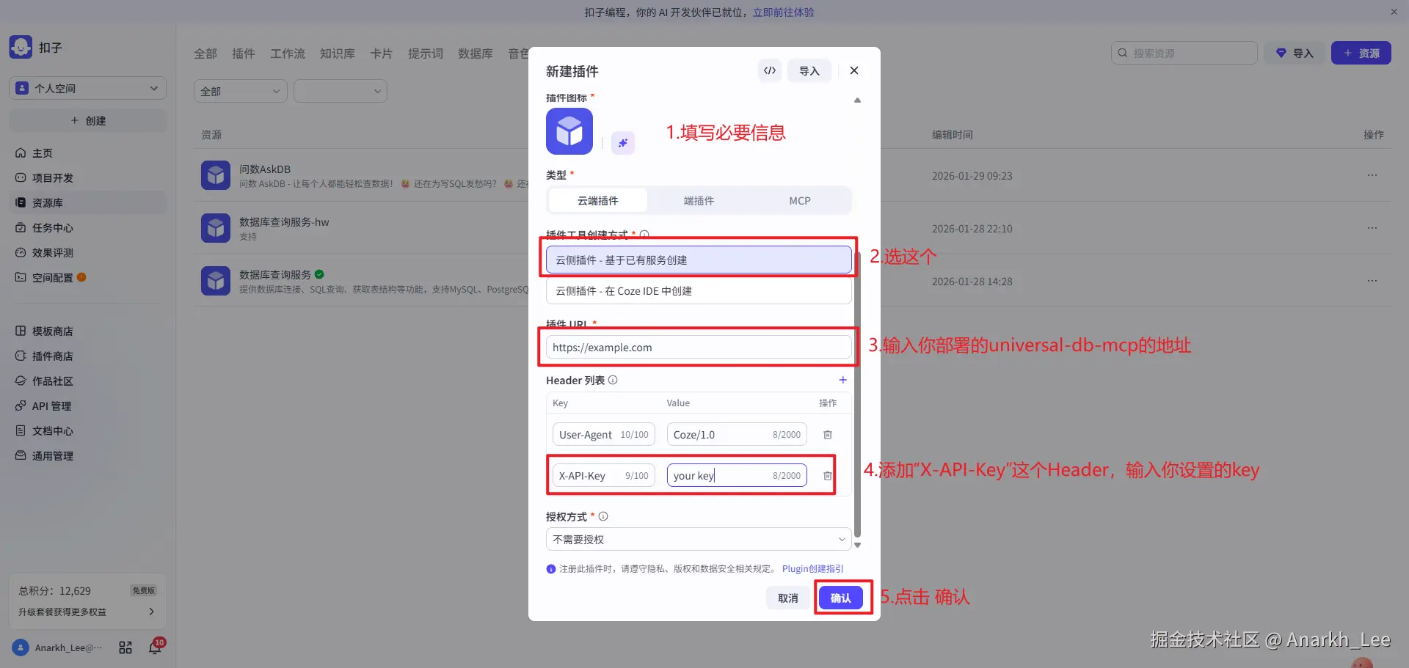The width and height of the screenshot is (1409, 668).
Task: Click 导入 button in the dialog header
Action: pyautogui.click(x=809, y=70)
